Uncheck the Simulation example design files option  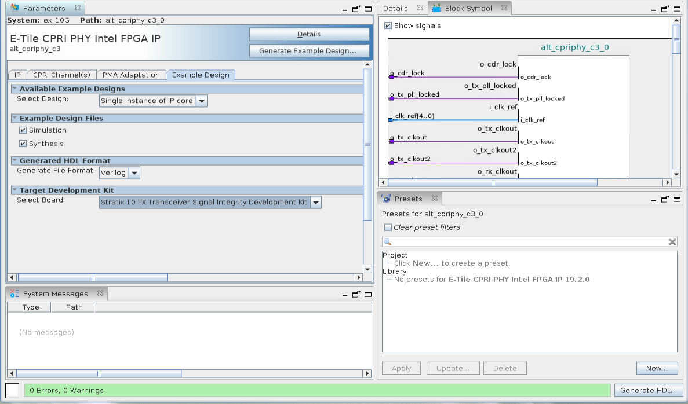23,130
